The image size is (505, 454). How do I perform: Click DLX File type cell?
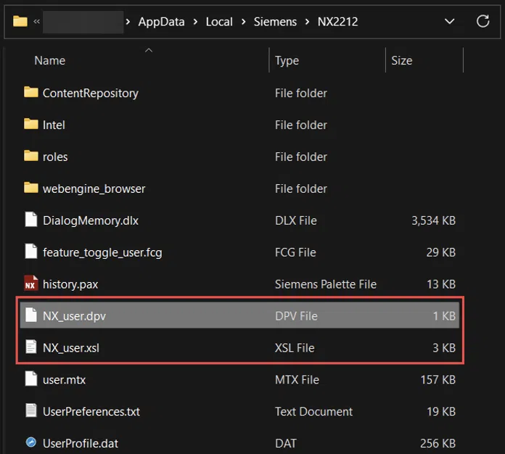(x=295, y=221)
